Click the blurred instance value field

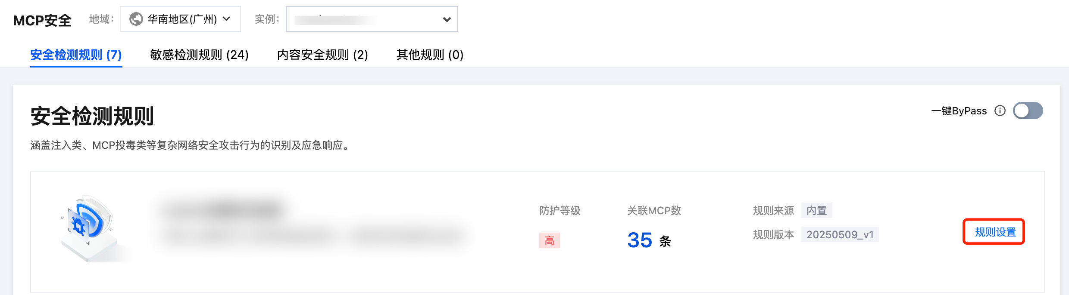(336, 19)
